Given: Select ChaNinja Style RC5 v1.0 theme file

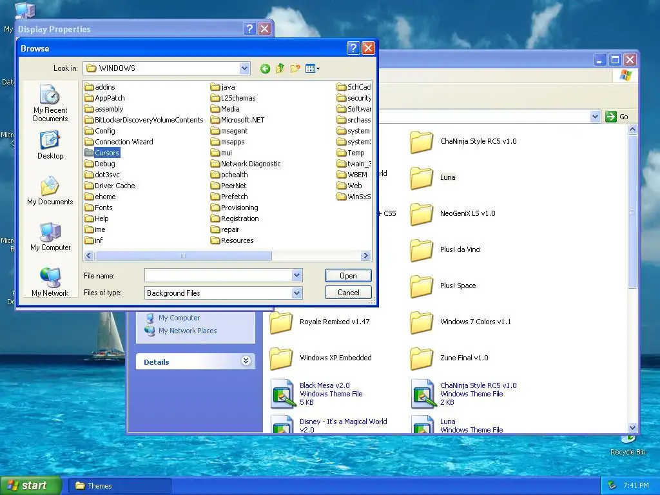Looking at the screenshot, I should (x=463, y=394).
